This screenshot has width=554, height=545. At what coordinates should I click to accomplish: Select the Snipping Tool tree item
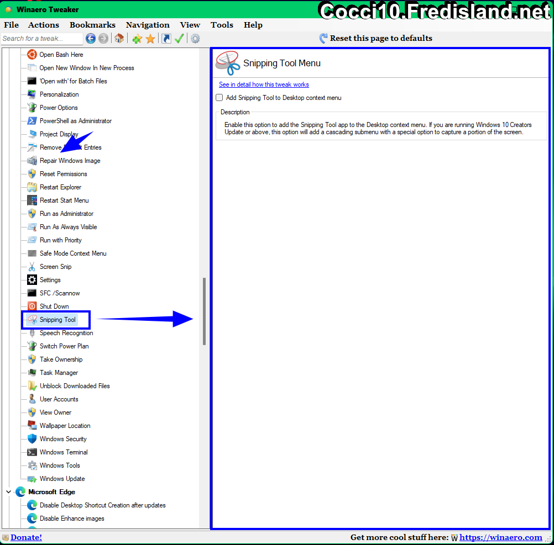click(58, 320)
